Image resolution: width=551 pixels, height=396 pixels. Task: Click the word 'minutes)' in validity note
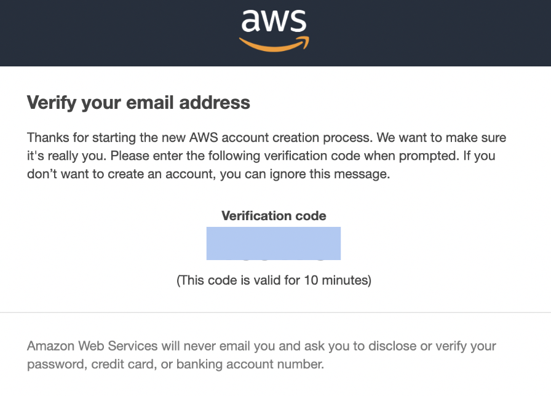[346, 280]
